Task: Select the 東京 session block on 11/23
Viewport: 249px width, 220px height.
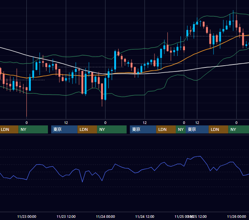Action: pyautogui.click(x=64, y=129)
